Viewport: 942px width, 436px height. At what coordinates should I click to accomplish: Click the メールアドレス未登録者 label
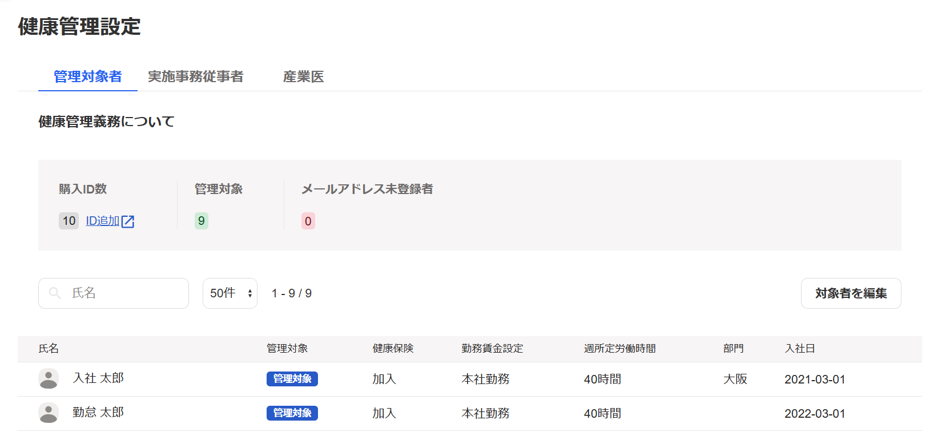point(367,189)
